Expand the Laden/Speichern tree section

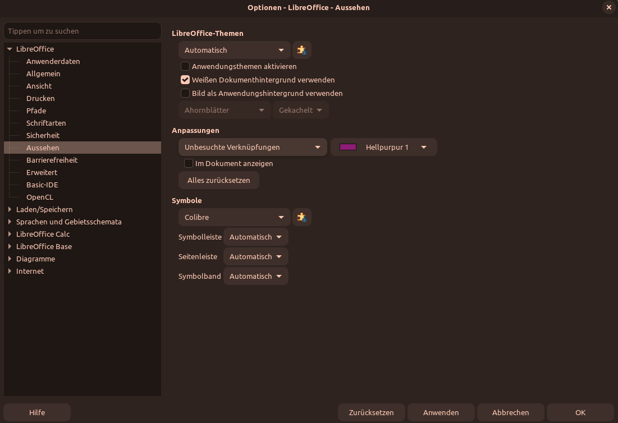[x=9, y=209]
